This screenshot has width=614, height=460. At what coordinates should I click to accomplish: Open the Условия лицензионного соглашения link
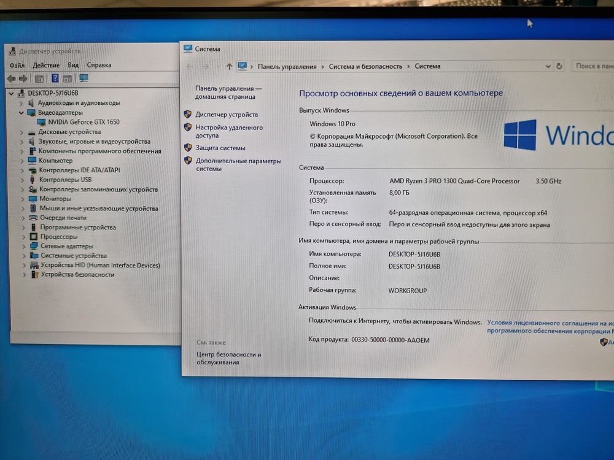coord(550,327)
